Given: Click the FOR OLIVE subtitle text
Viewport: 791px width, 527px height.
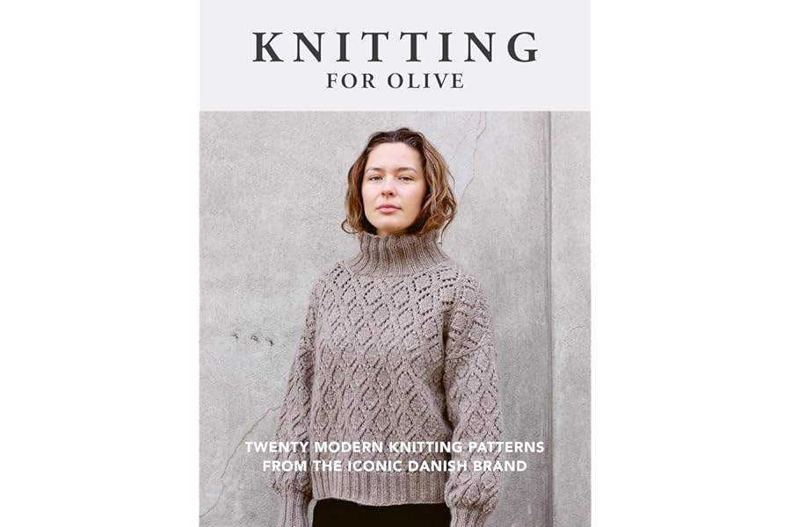Looking at the screenshot, I should [x=395, y=81].
